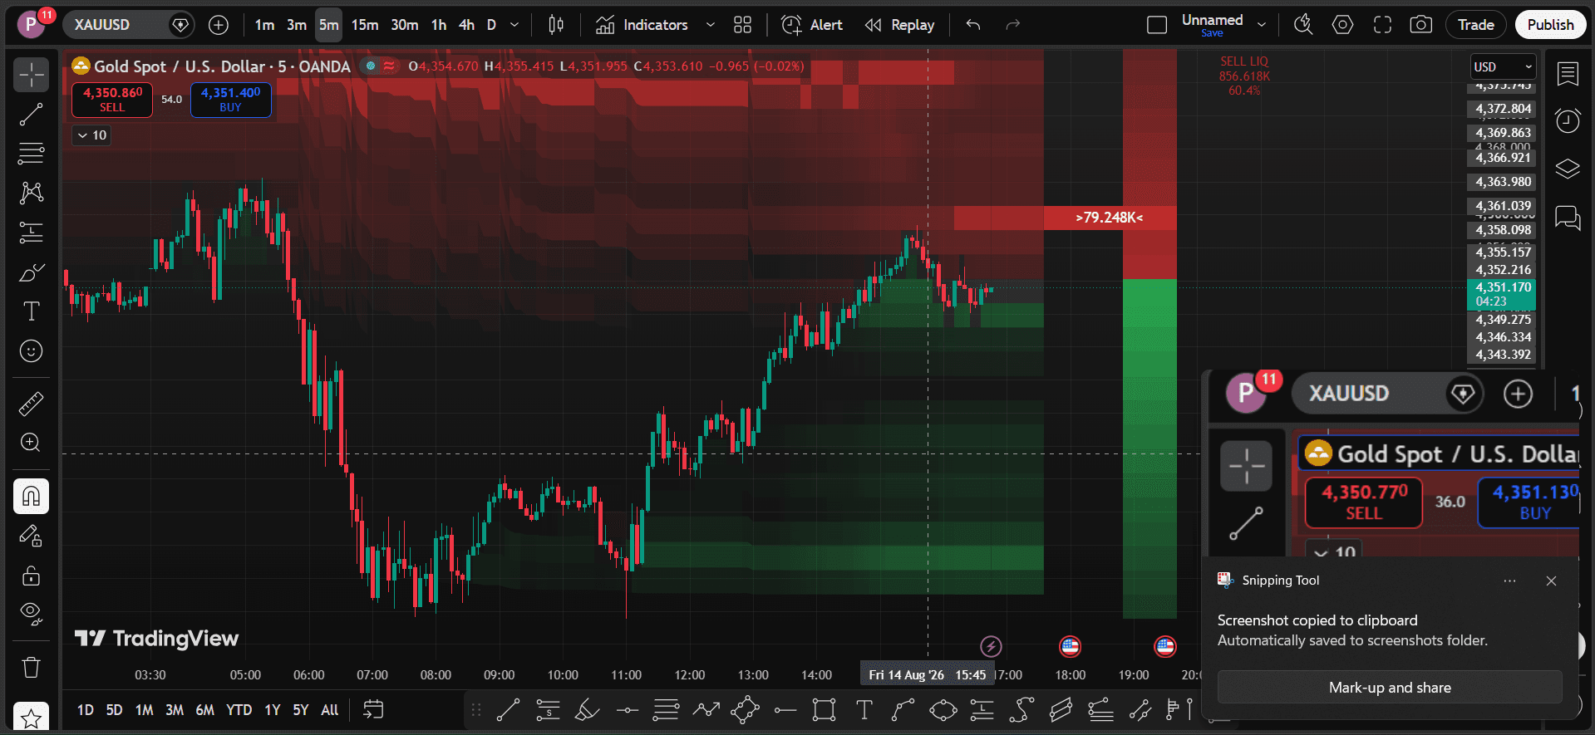Select rectangle tool in bottom drawing toolbar
Image resolution: width=1595 pixels, height=735 pixels.
tap(825, 710)
